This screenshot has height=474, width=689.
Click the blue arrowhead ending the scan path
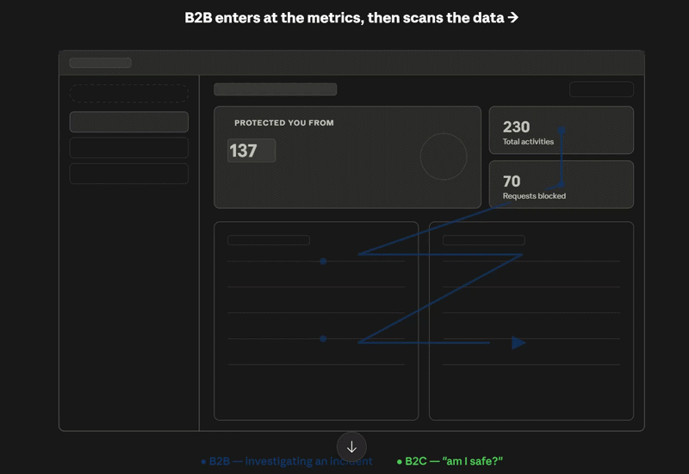coord(518,342)
